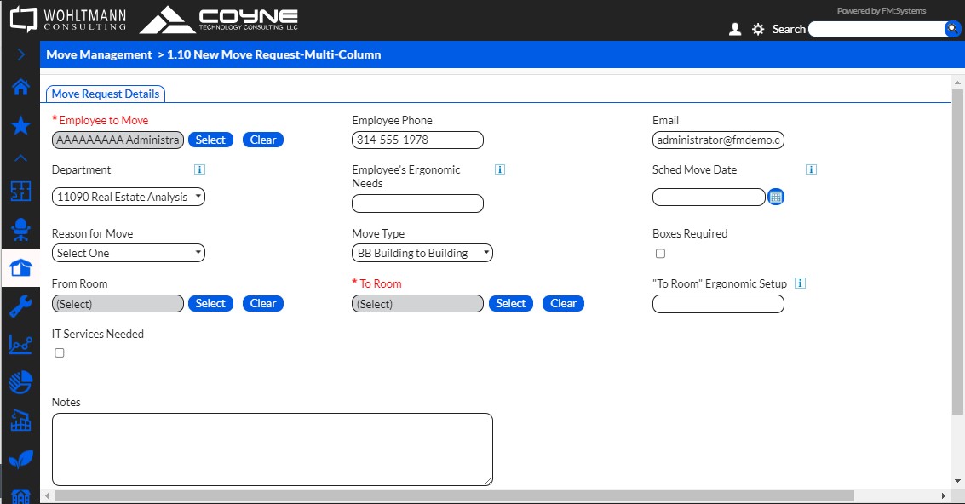The width and height of the screenshot is (965, 504).
Task: Click Select button for To Room
Action: click(511, 303)
